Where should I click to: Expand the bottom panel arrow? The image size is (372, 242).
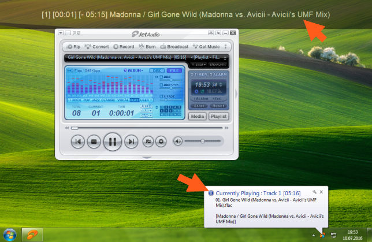(x=147, y=157)
